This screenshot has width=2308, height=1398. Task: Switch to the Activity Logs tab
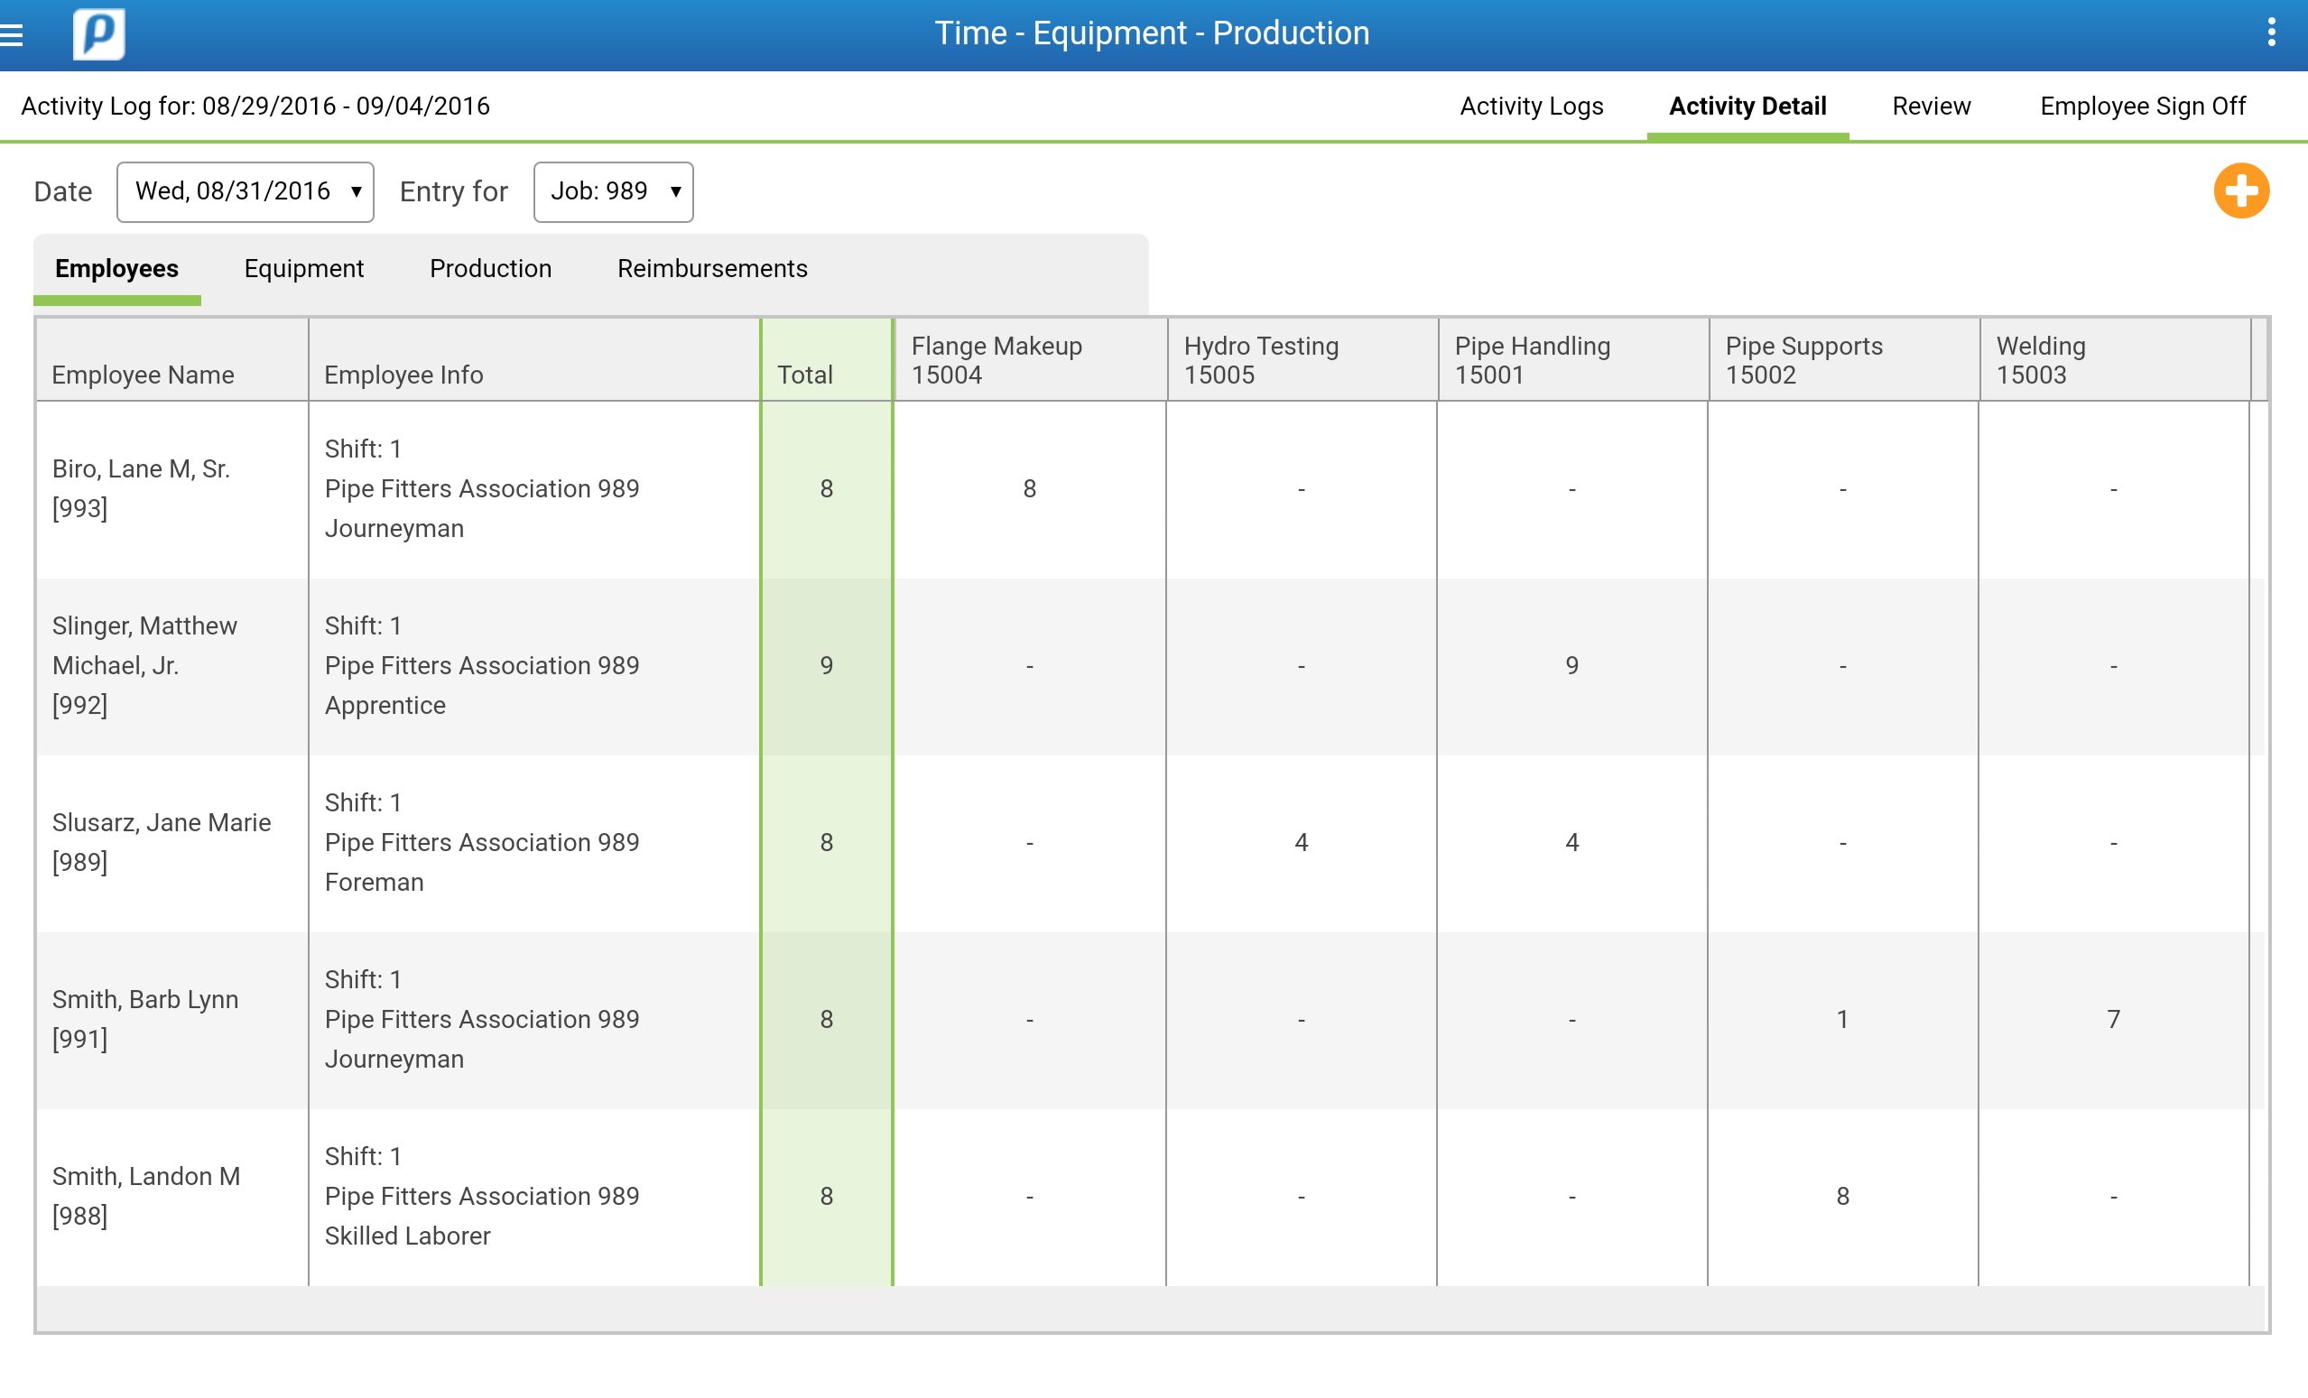click(1531, 106)
